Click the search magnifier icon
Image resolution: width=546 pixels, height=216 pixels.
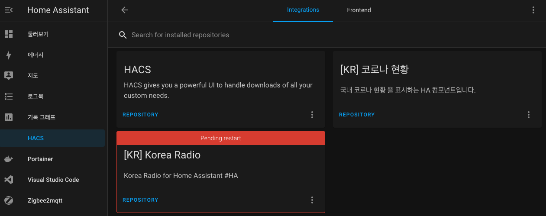[x=123, y=35]
